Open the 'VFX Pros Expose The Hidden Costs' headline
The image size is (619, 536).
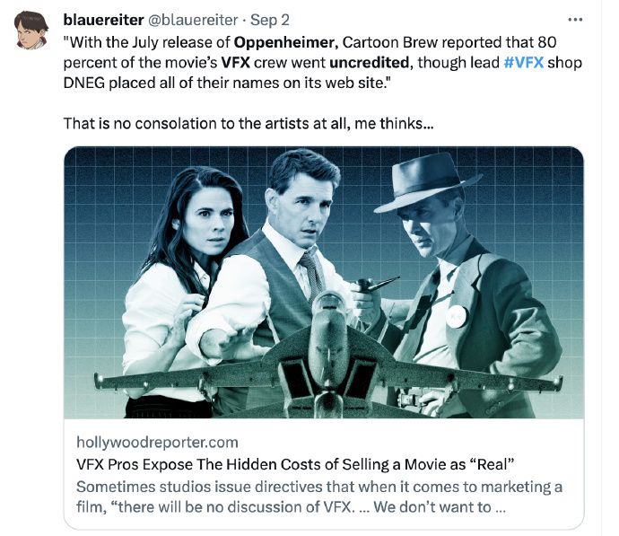(295, 464)
